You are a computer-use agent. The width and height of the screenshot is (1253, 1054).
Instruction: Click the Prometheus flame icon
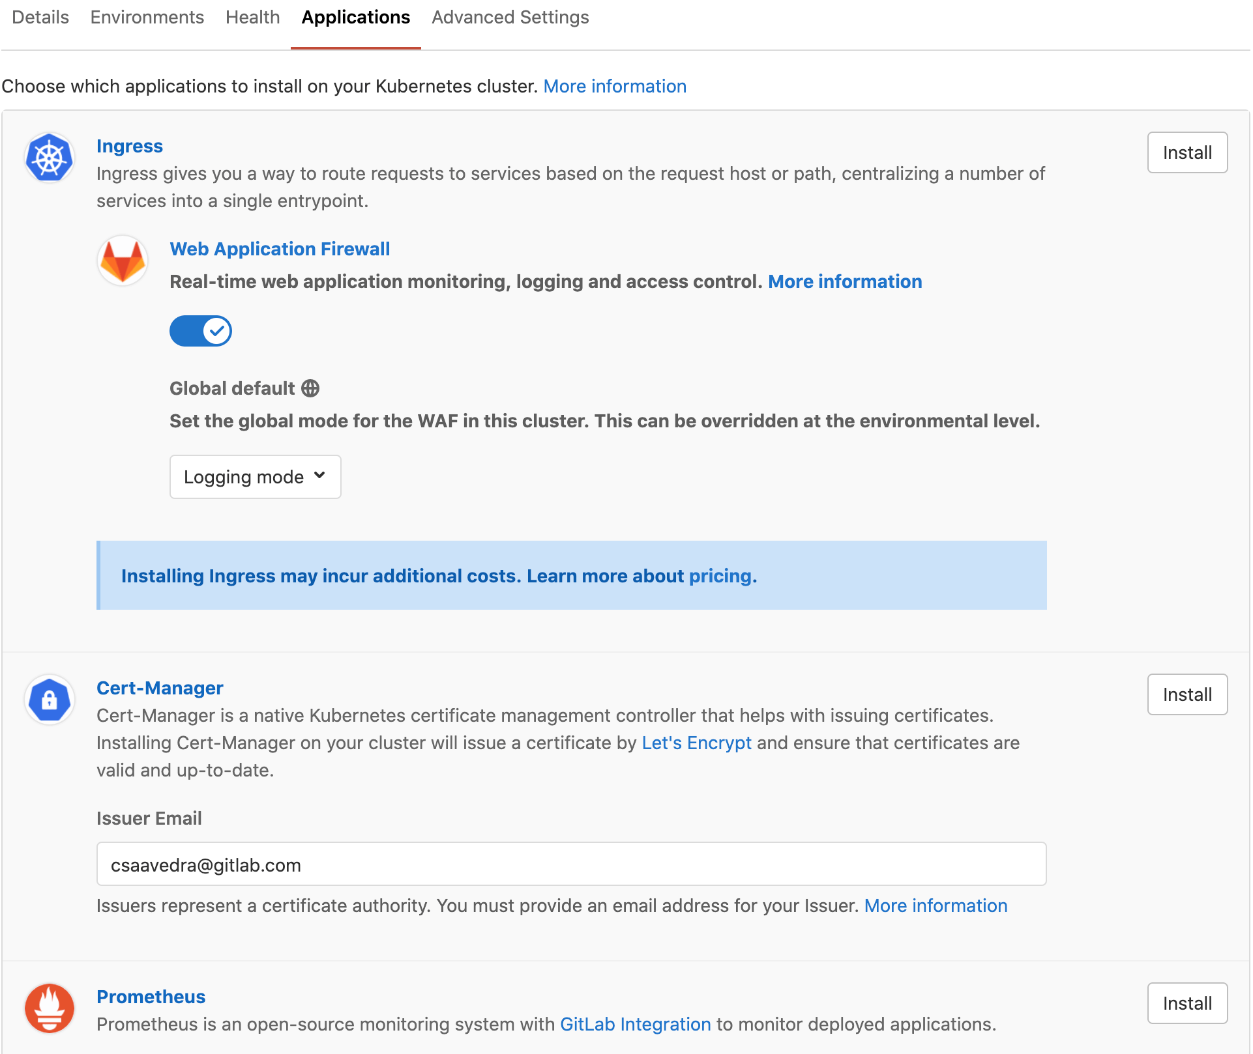click(x=50, y=1008)
